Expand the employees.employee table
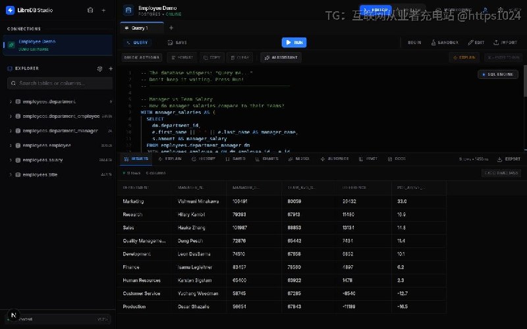Viewport: 527px width, 329px height. coord(11,145)
